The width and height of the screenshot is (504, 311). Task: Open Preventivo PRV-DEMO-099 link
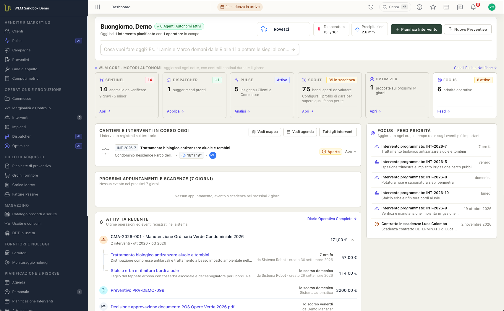tap(137, 290)
